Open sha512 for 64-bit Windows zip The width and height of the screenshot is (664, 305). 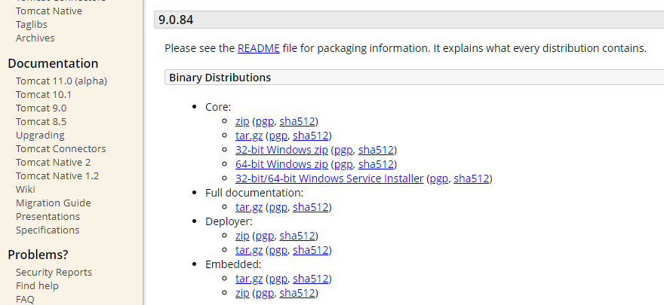pyautogui.click(x=376, y=164)
